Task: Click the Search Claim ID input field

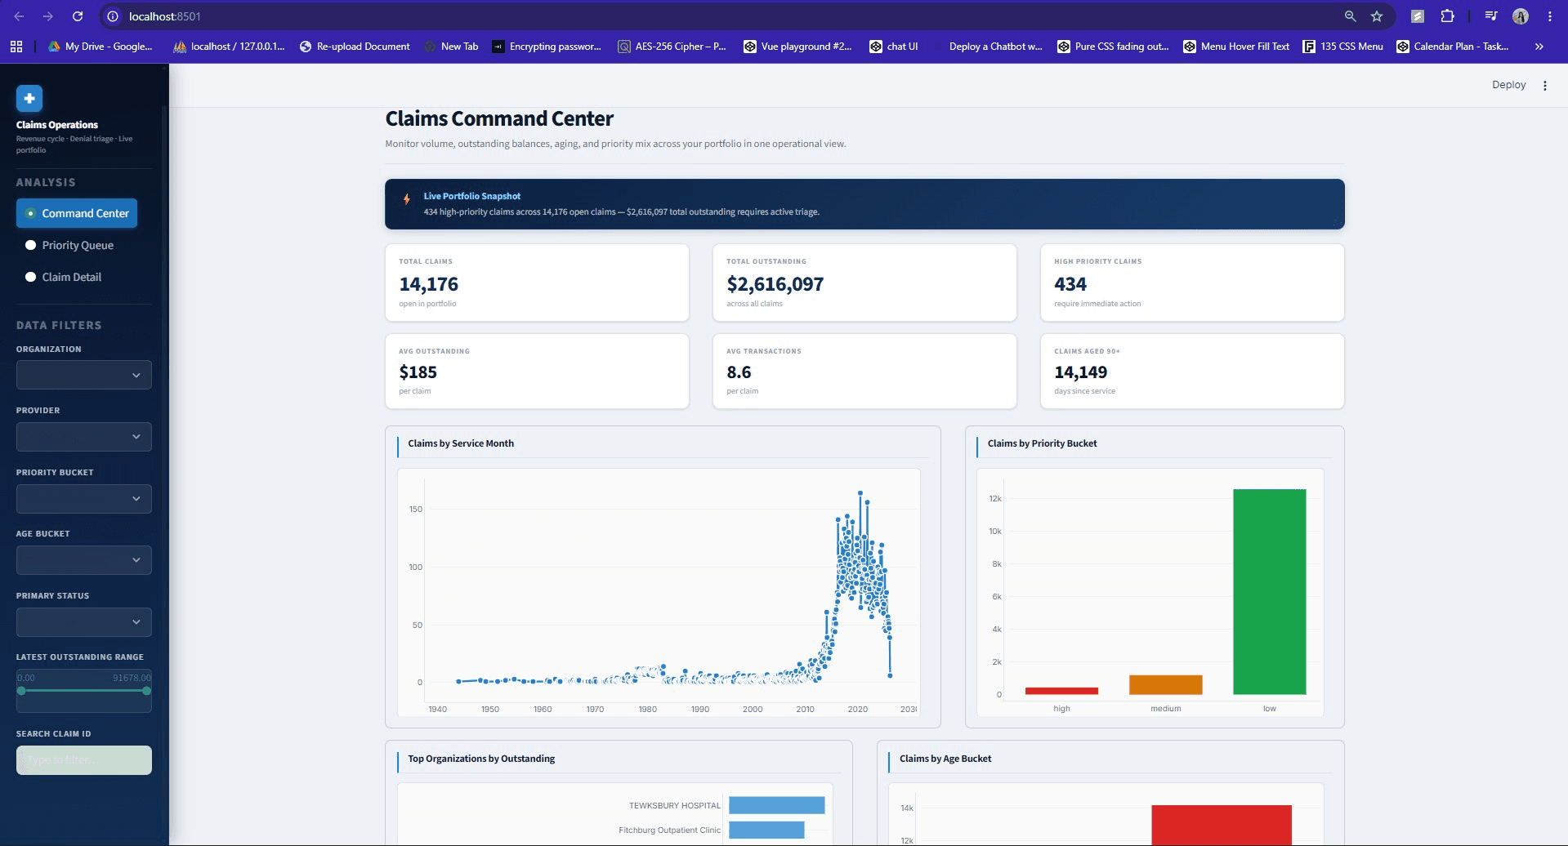Action: pyautogui.click(x=84, y=760)
